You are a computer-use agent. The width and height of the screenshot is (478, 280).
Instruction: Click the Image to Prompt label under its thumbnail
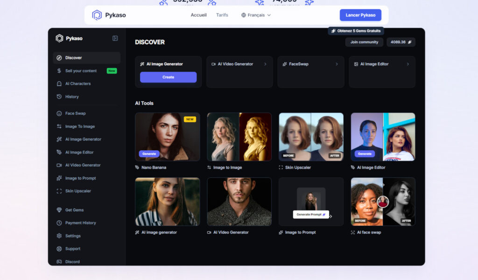300,232
